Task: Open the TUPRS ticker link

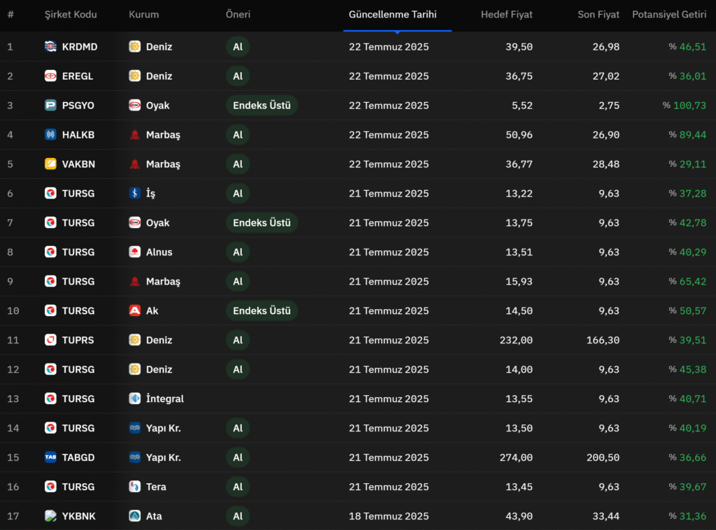Action: coord(78,340)
